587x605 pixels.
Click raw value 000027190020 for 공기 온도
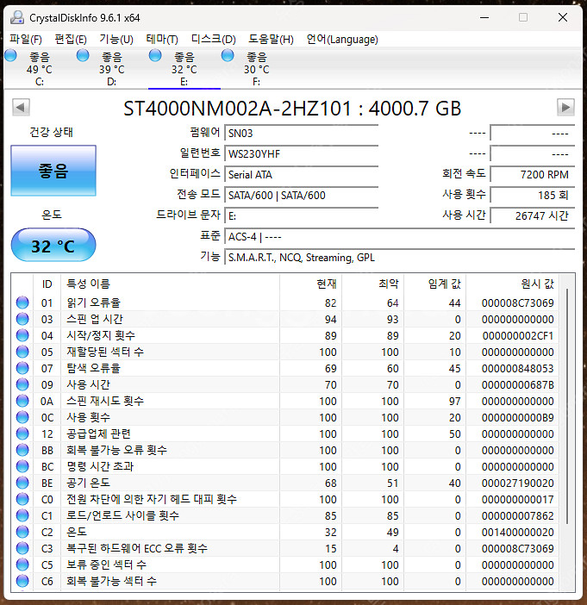point(517,483)
